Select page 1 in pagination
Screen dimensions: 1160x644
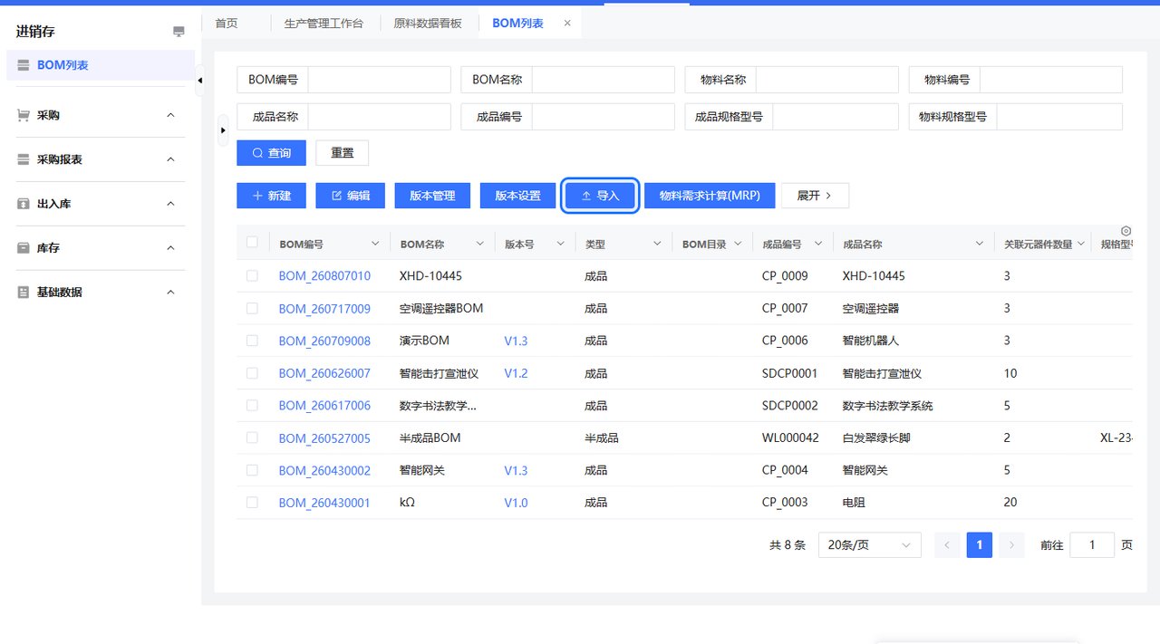pyautogui.click(x=979, y=545)
